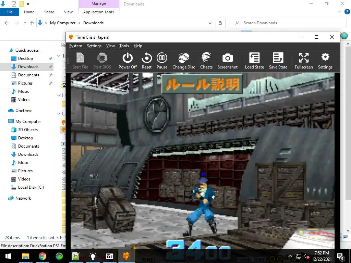Click the Manage contextual tab
Image resolution: width=351 pixels, height=263 pixels.
tap(99, 3)
